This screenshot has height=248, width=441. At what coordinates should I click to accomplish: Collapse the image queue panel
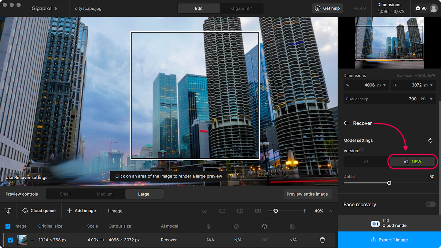(8, 211)
